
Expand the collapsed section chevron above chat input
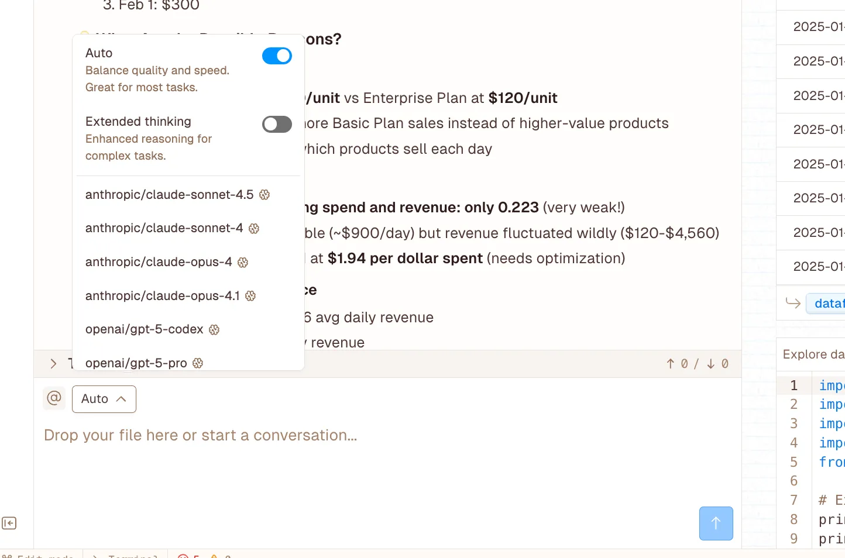pos(53,363)
